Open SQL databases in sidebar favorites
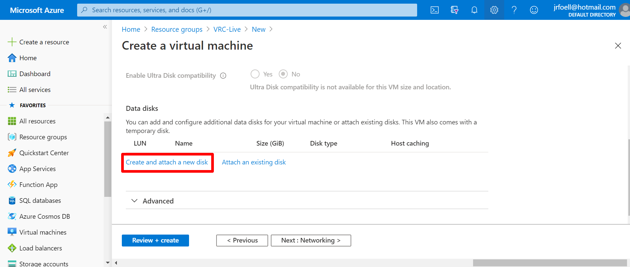The image size is (630, 267). point(40,200)
